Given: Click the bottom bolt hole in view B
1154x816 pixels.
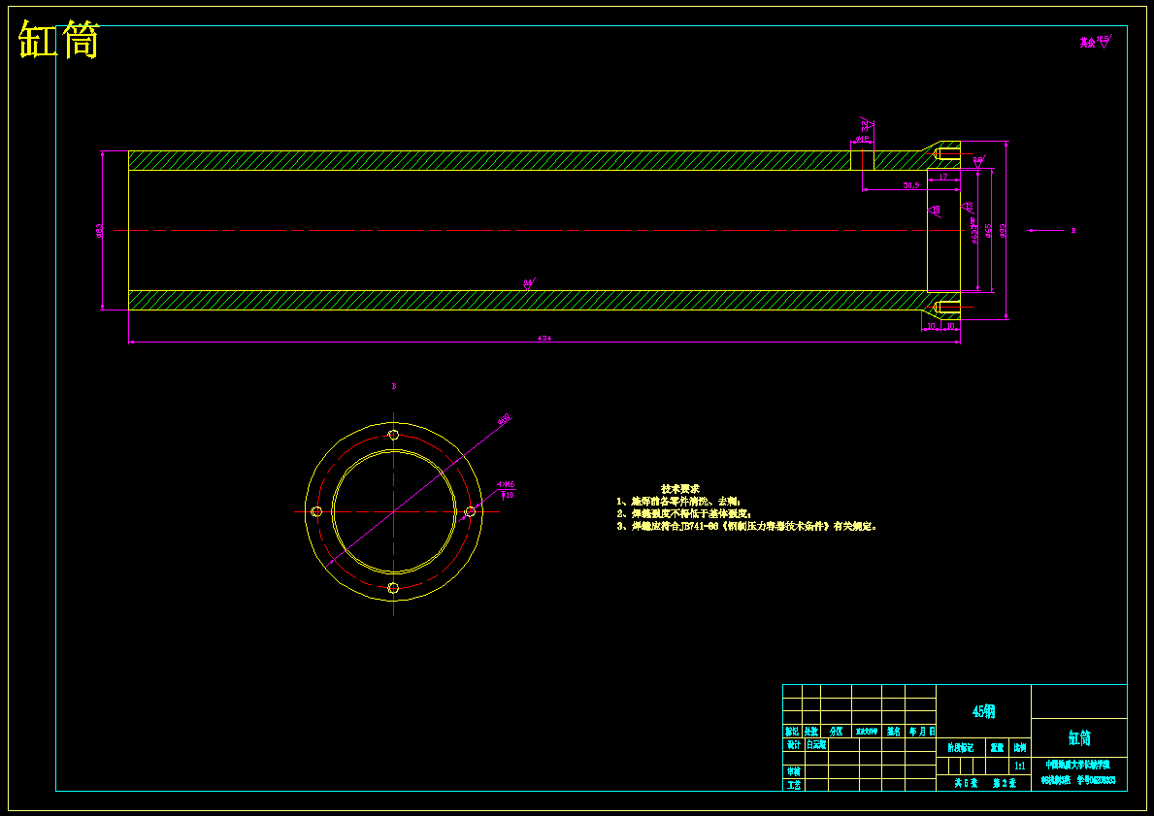Looking at the screenshot, I should pyautogui.click(x=393, y=588).
